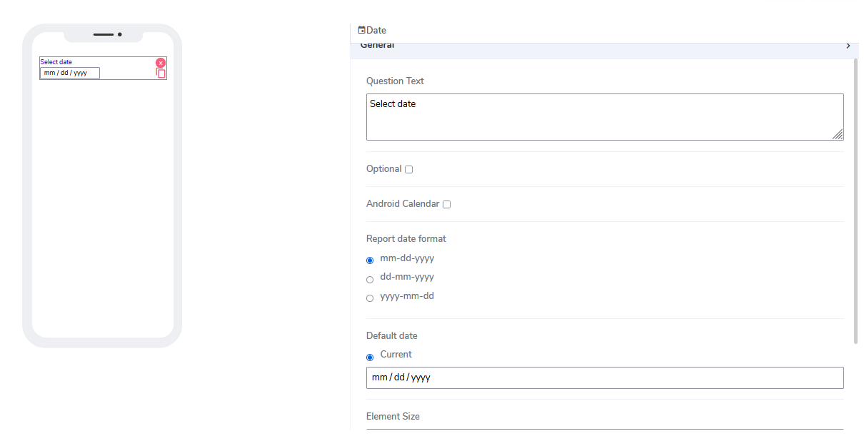Enable the Android Calendar checkbox
Viewport: 864px width, 446px height.
coord(446,205)
